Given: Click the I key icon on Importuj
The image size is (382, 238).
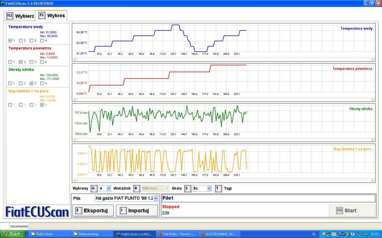Looking at the screenshot, I should pos(122,210).
